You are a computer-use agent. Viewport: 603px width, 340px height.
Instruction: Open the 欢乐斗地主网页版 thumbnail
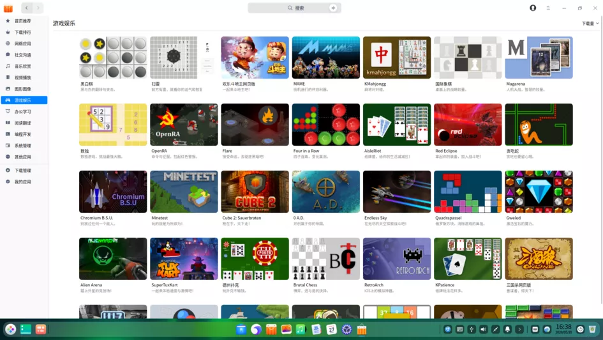point(255,58)
